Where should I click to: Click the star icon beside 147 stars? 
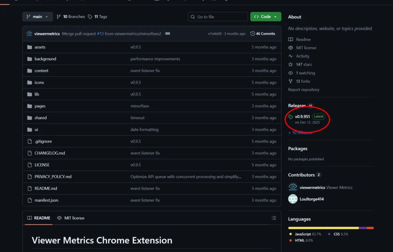(x=291, y=64)
